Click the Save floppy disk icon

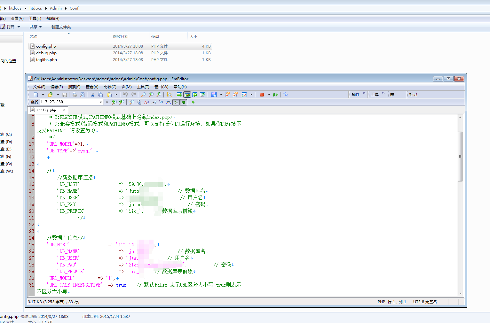[65, 95]
